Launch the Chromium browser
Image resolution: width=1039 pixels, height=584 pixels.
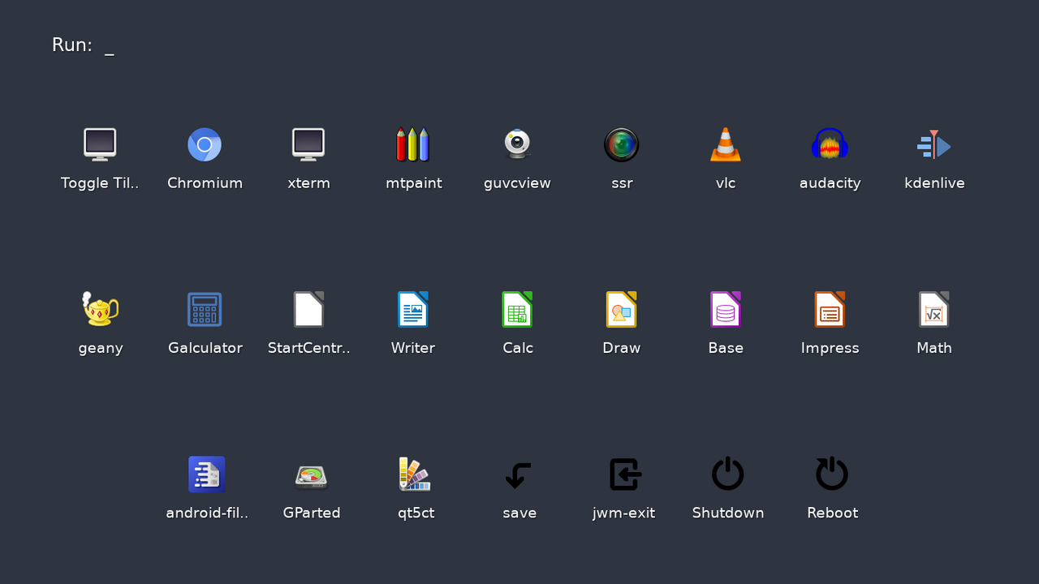[x=205, y=144]
